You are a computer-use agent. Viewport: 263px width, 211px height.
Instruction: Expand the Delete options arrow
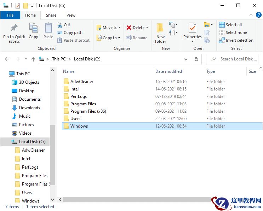(147, 28)
